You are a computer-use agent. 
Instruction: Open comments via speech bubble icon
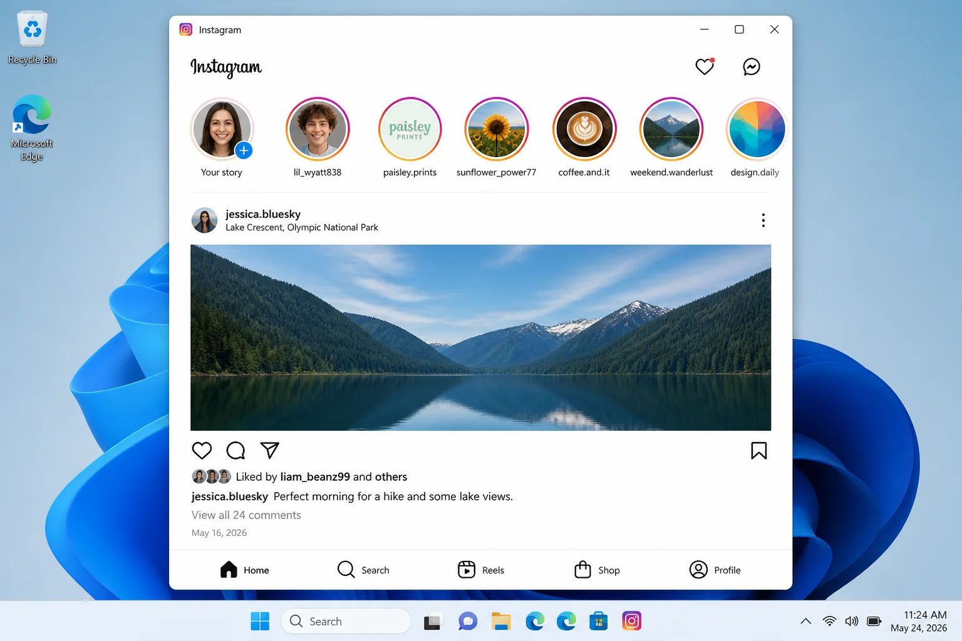(235, 451)
